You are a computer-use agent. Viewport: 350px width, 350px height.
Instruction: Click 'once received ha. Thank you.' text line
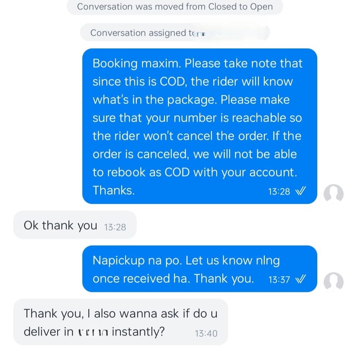(x=173, y=278)
